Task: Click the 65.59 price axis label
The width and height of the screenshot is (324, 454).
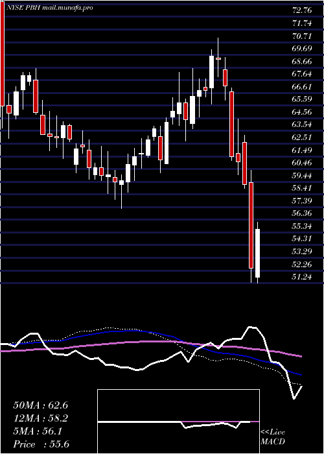Action: coord(302,99)
